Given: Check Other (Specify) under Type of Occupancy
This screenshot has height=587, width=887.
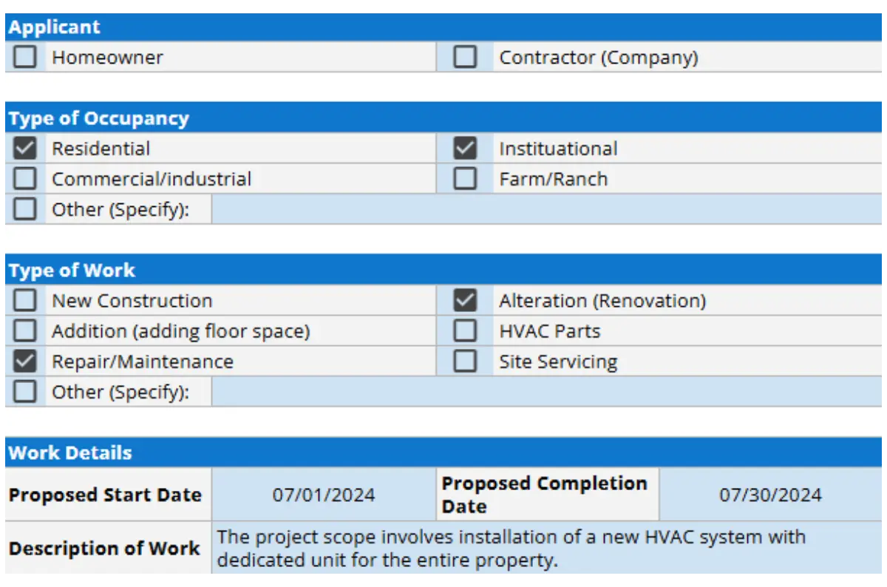Looking at the screenshot, I should click(x=25, y=209).
